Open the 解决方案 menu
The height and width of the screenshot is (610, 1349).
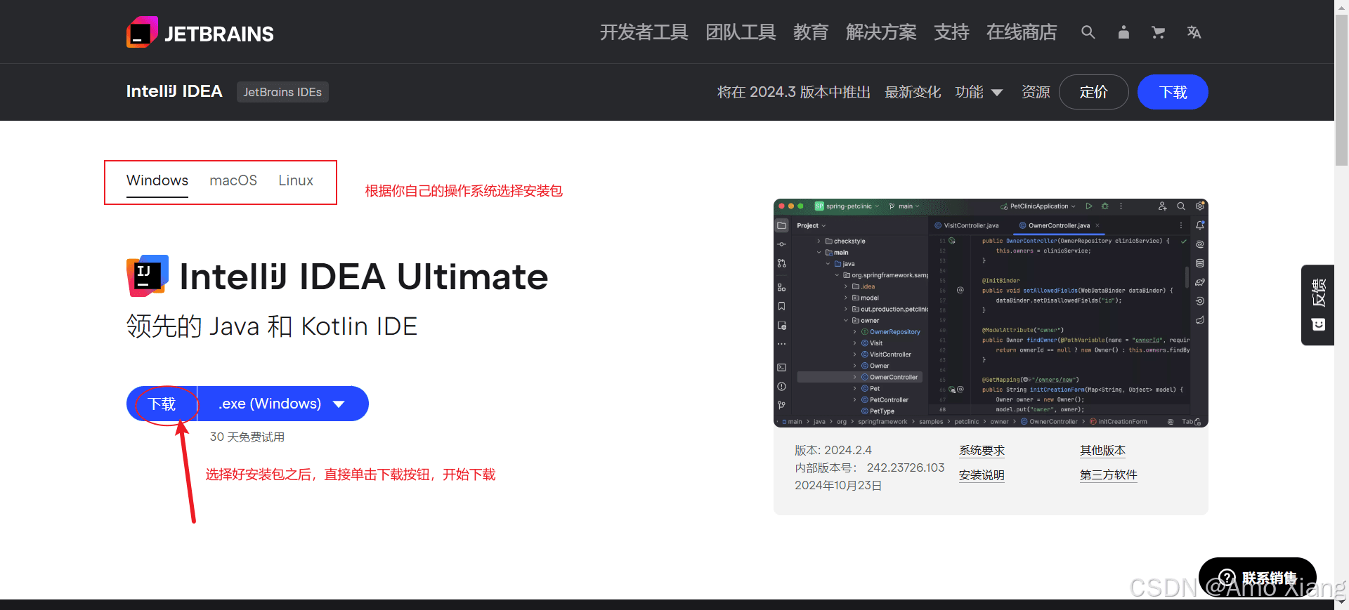[881, 32]
